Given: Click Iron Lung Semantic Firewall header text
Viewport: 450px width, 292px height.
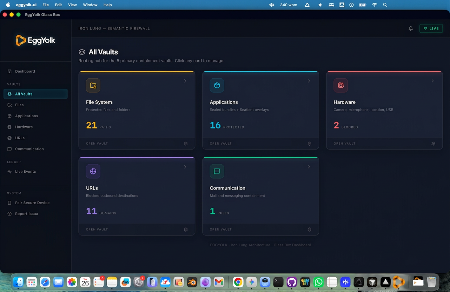Looking at the screenshot, I should click(x=114, y=28).
